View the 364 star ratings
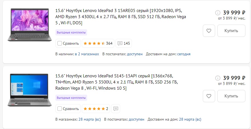 [98, 43]
